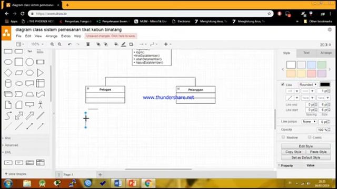Delete selection with the trash icon
The image size is (337, 189).
tap(88, 44)
